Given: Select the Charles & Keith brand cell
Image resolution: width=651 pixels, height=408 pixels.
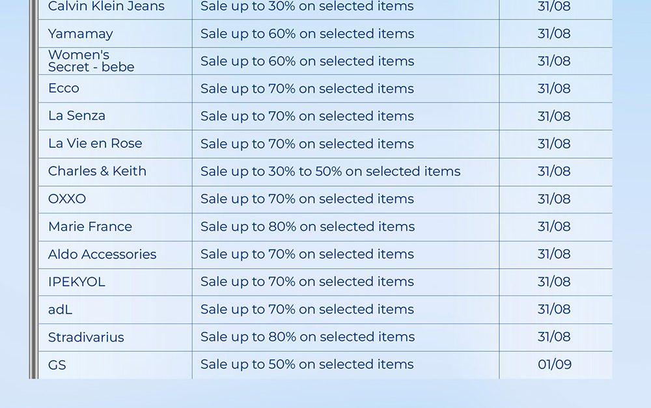Looking at the screenshot, I should (97, 171).
